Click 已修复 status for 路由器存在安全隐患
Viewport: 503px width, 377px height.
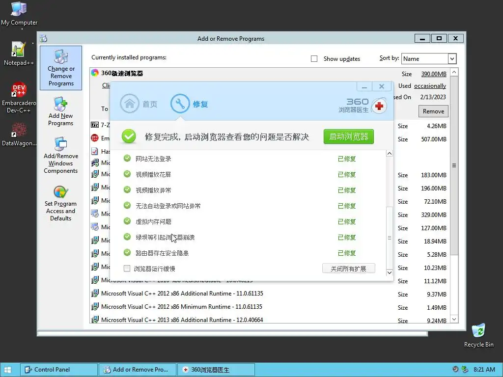pyautogui.click(x=347, y=253)
